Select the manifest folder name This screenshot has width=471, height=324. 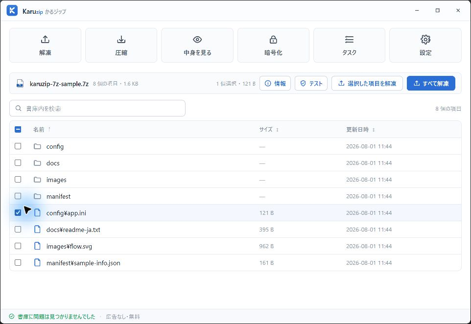58,196
